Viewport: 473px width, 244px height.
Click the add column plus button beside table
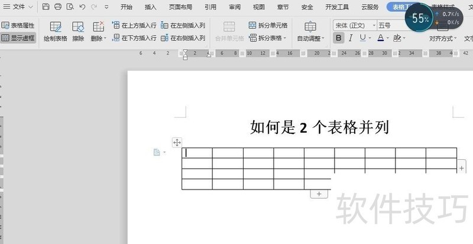tap(462, 168)
